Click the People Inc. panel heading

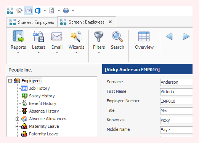coord(20,70)
